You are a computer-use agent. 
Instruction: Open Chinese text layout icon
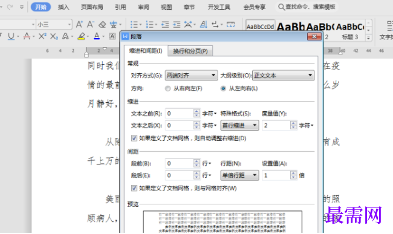(188, 25)
